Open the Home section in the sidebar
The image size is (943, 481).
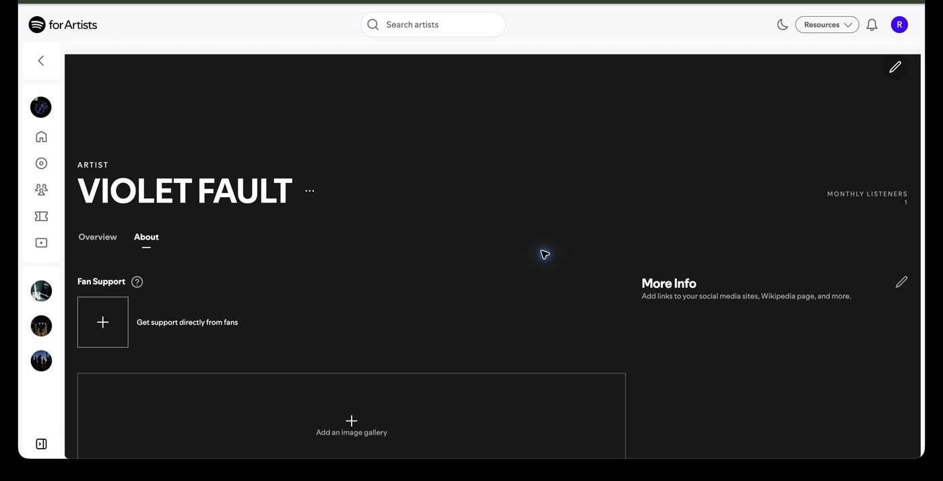pyautogui.click(x=41, y=137)
